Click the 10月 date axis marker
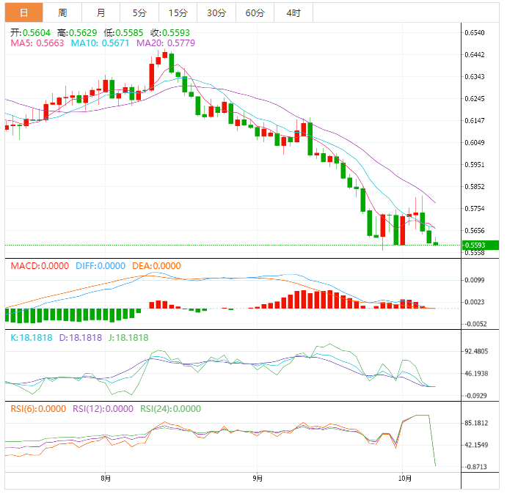This screenshot has height=494, width=507. [405, 478]
